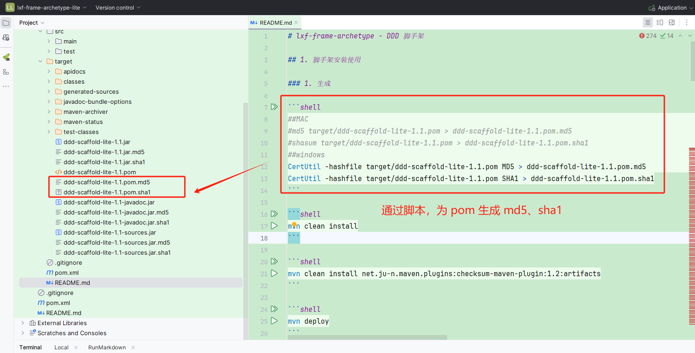Click the 14 typos indicator
This screenshot has width=695, height=353.
point(667,36)
